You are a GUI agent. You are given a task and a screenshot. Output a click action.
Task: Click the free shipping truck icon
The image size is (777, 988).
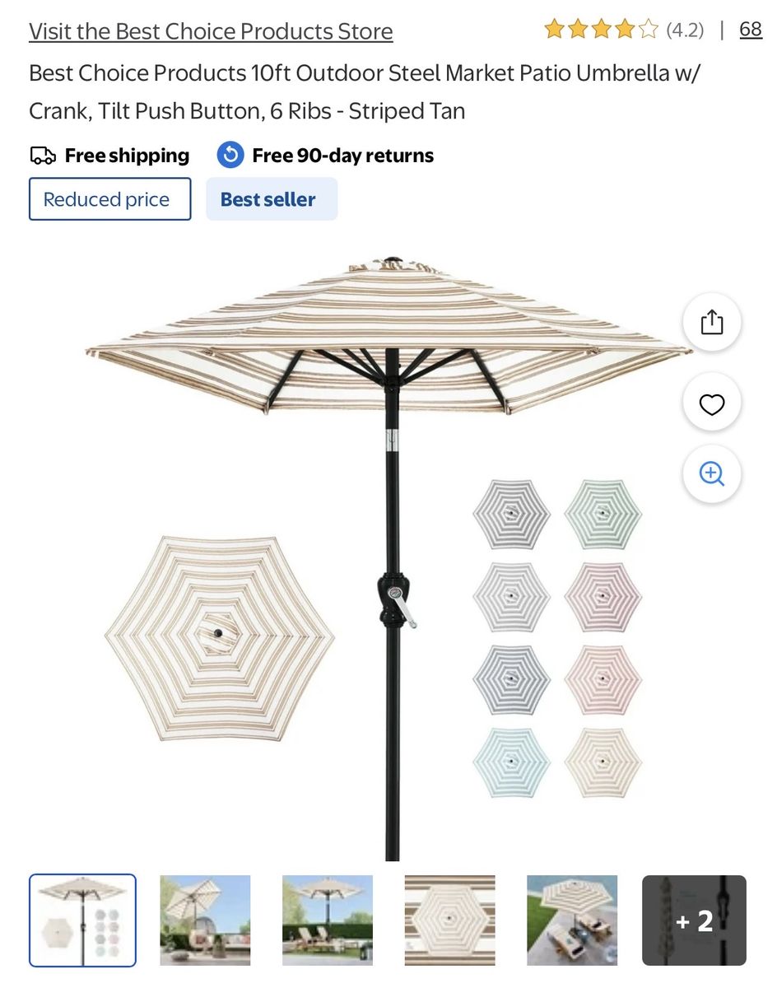coord(43,156)
